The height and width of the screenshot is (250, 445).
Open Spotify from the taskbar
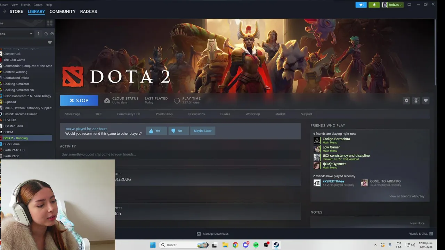[x=256, y=245]
